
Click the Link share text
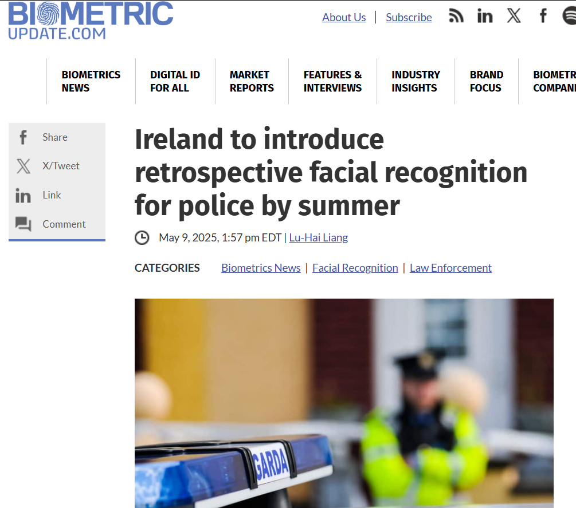(52, 195)
